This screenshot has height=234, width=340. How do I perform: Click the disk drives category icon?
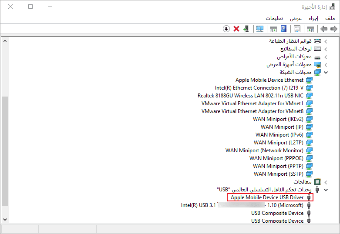click(x=317, y=57)
